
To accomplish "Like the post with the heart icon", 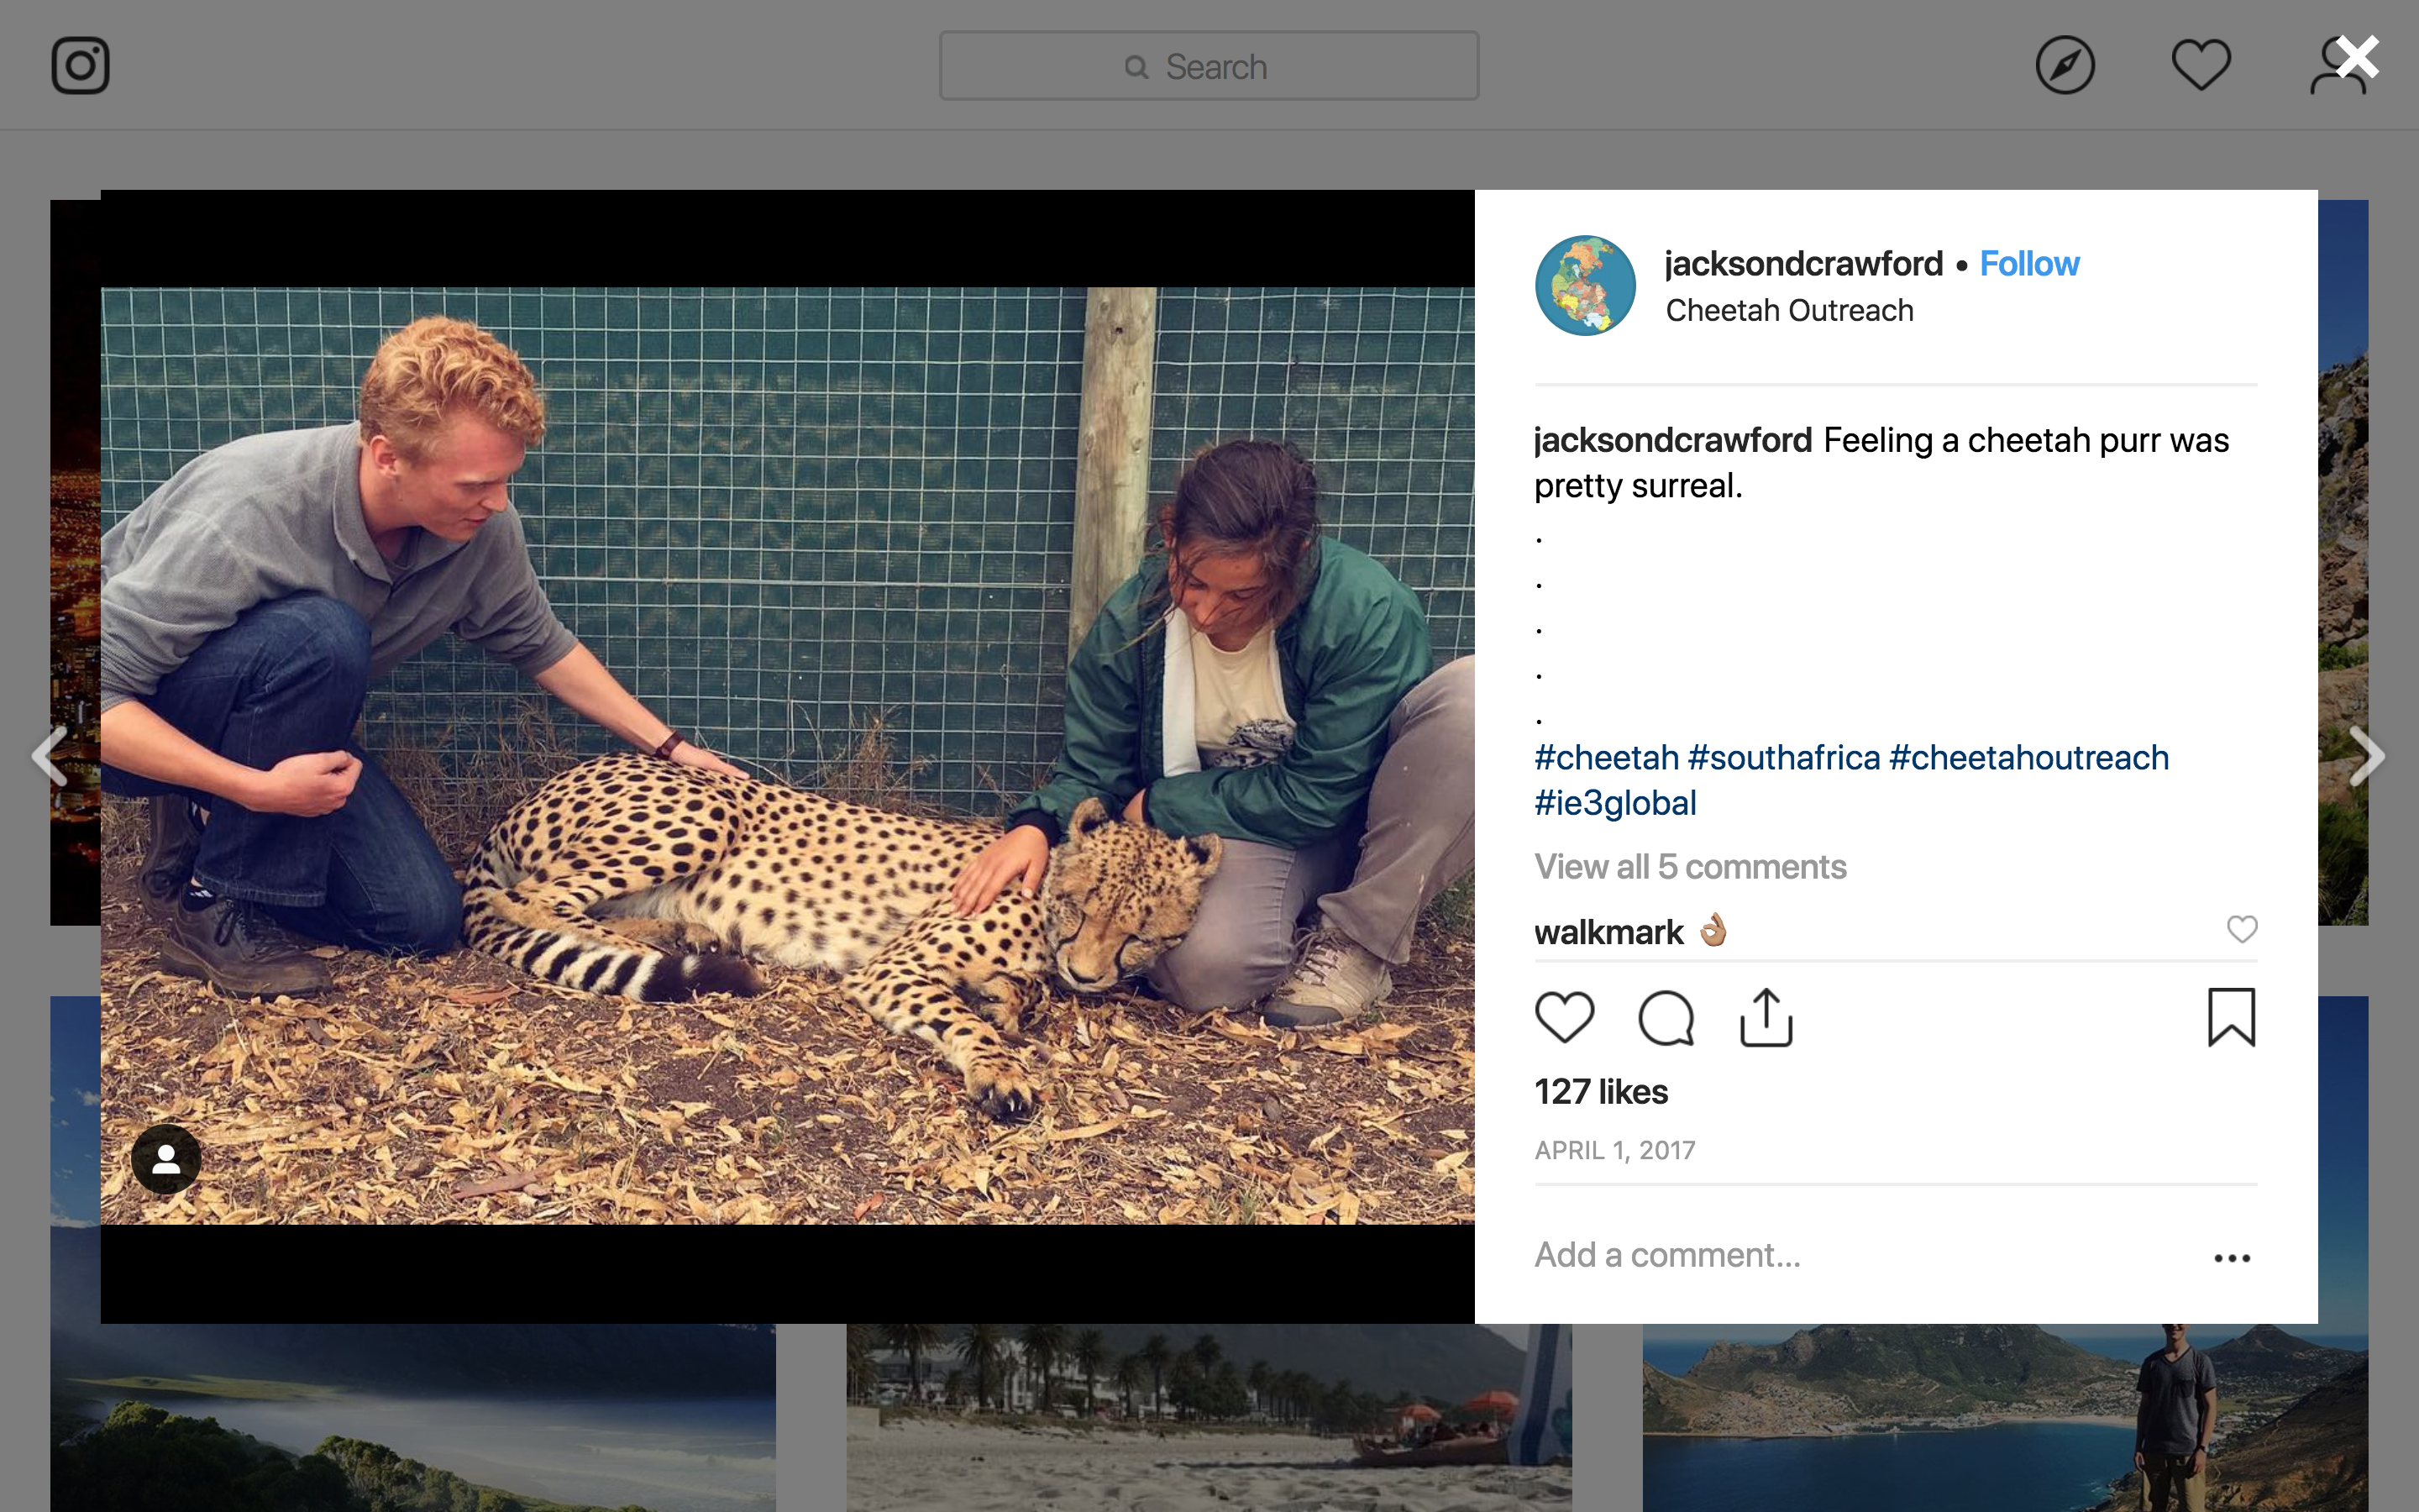I will (x=1564, y=1017).
